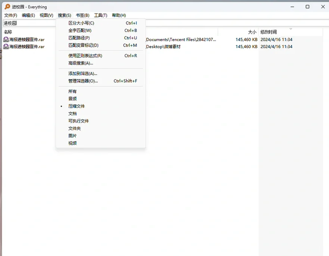Open 管理筛选器 dialog
Viewport: 329px width, 256px height.
[x=82, y=81]
